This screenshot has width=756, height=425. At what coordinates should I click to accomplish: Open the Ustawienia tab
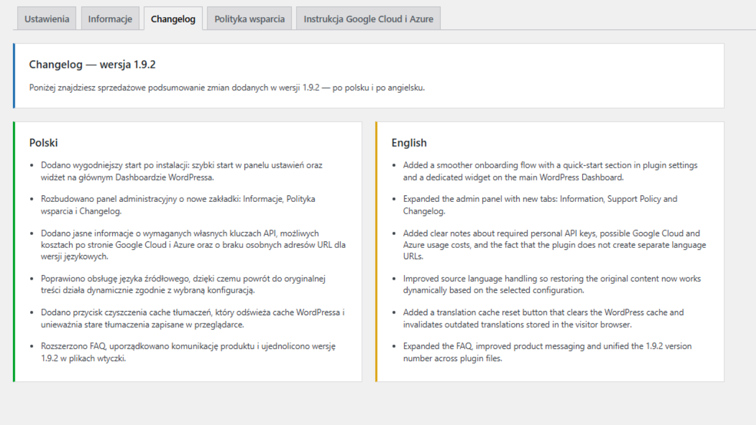click(x=47, y=19)
